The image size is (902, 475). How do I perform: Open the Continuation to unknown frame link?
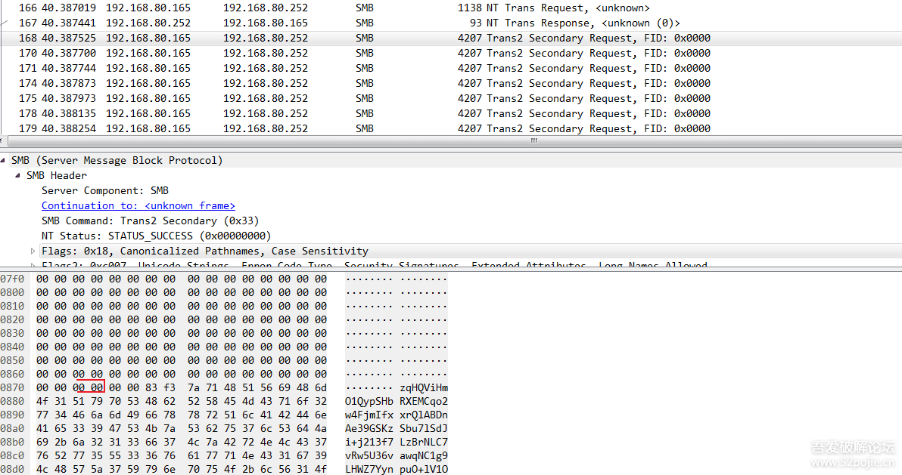click(x=138, y=205)
